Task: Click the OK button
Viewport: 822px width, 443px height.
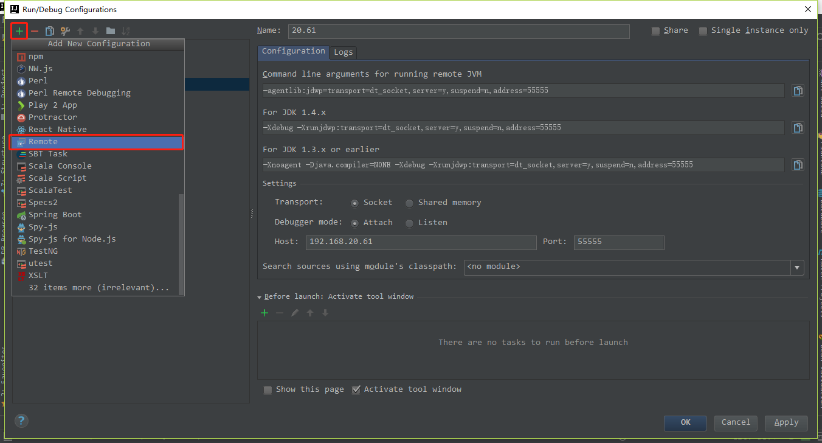Action: pos(685,422)
